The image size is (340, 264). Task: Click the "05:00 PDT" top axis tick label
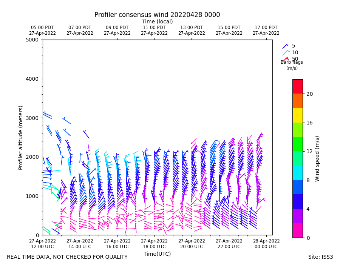click(x=42, y=28)
